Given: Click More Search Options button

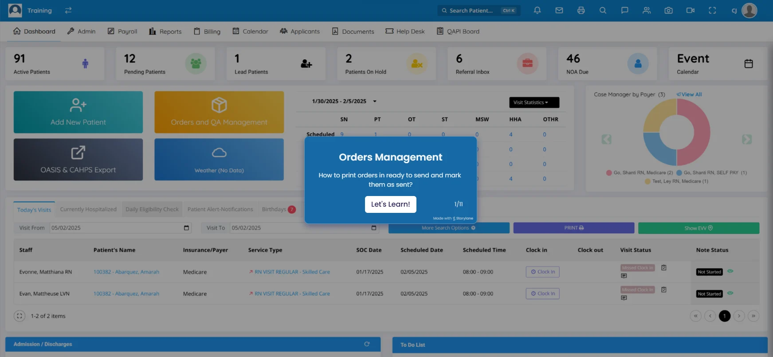Looking at the screenshot, I should tap(449, 228).
